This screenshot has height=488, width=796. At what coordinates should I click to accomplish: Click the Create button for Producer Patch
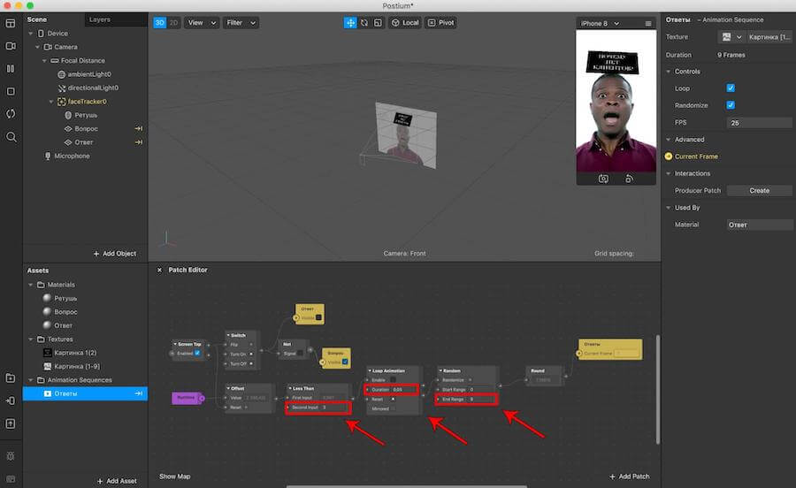(759, 190)
